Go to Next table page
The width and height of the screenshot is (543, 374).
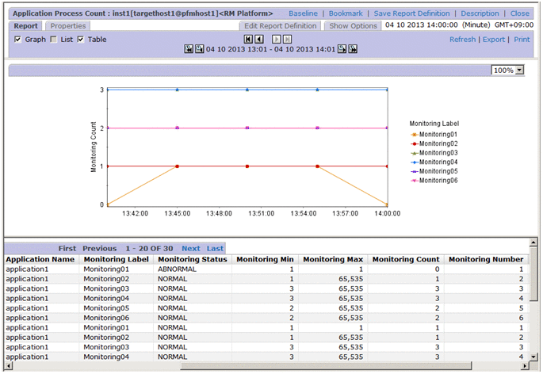(191, 248)
